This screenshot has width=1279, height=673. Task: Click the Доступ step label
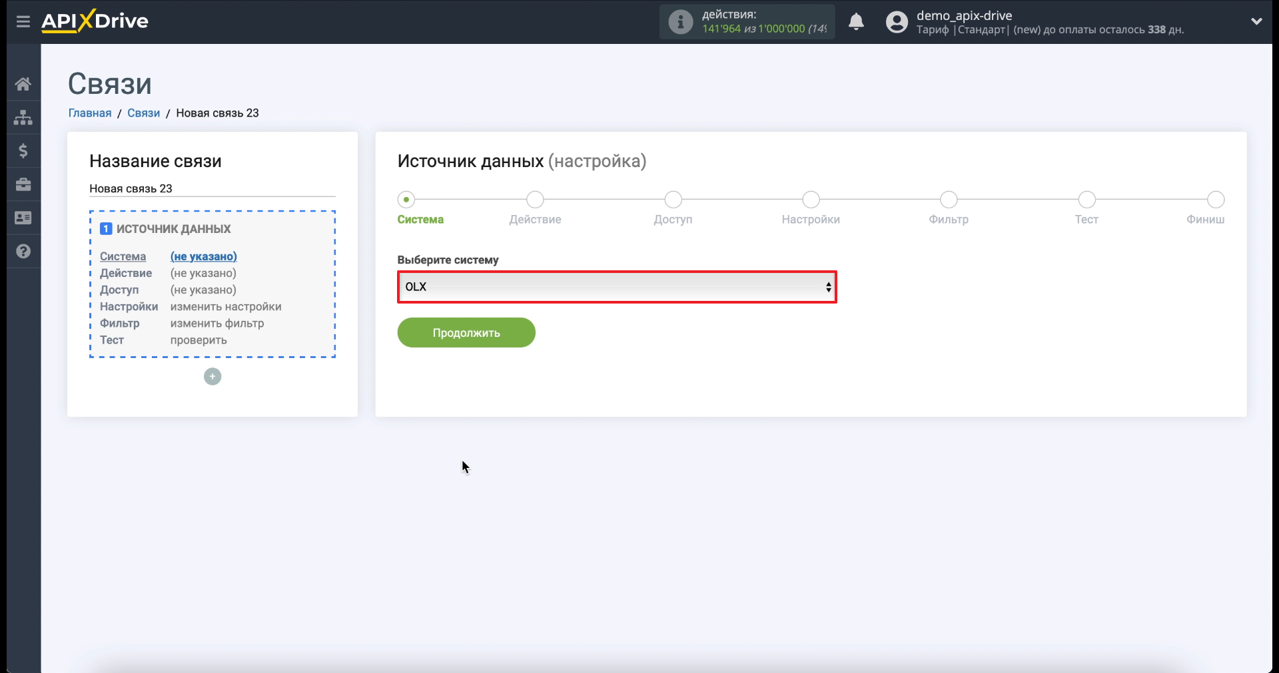tap(673, 220)
